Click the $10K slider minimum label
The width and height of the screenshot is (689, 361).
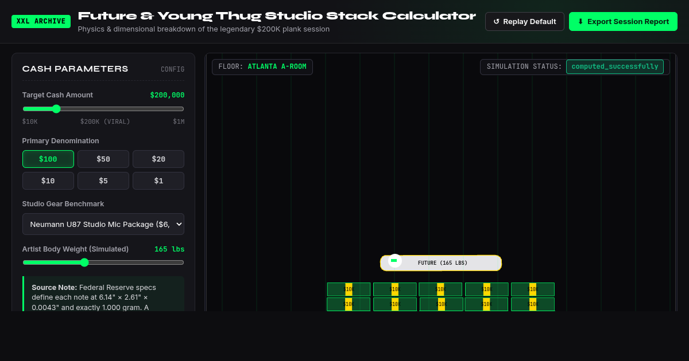30,121
